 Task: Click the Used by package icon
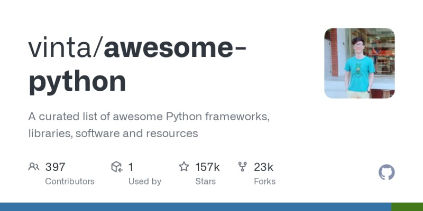pos(117,167)
